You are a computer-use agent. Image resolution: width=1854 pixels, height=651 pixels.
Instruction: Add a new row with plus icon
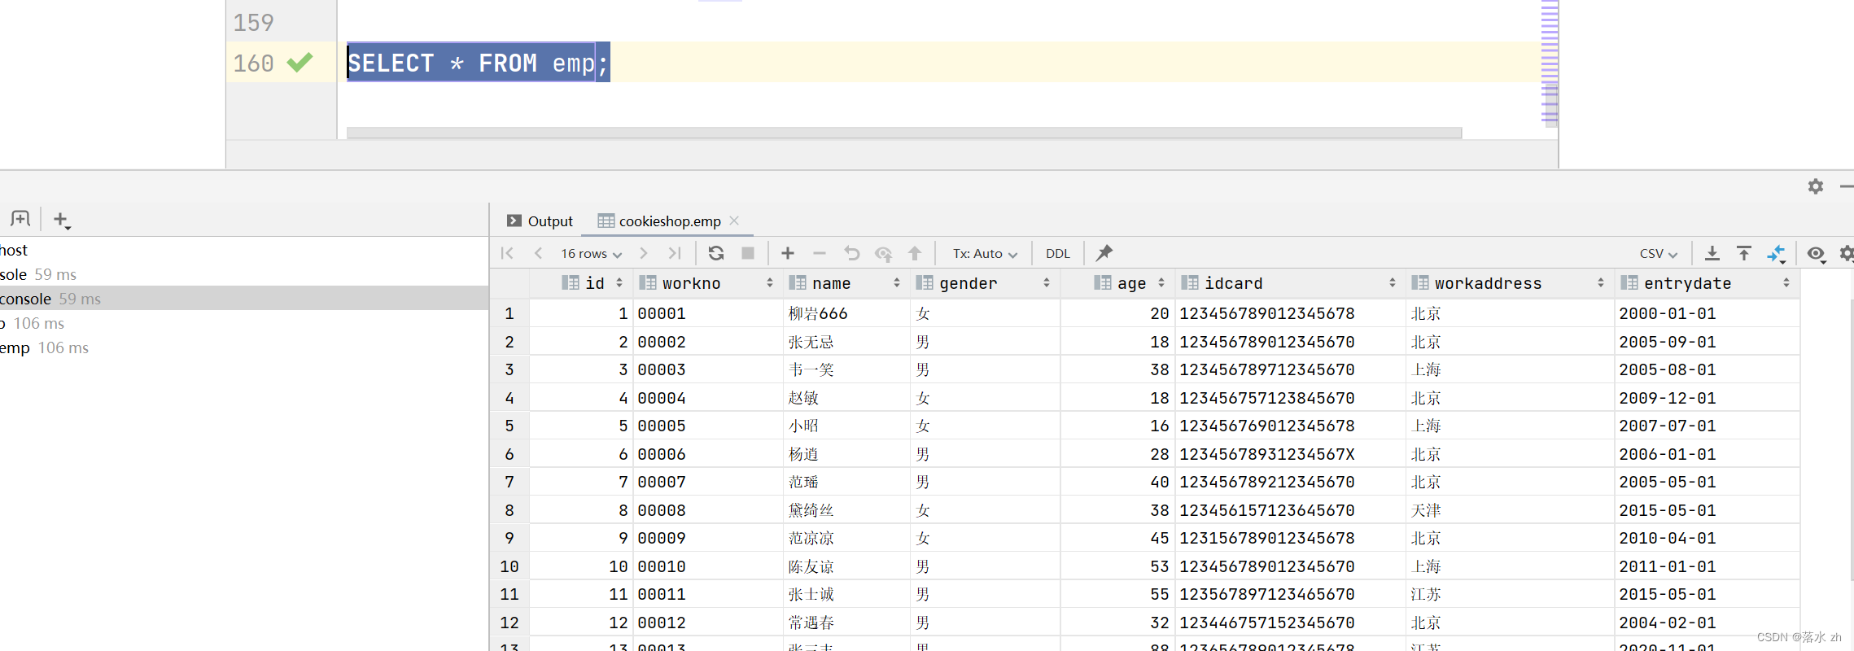[788, 253]
